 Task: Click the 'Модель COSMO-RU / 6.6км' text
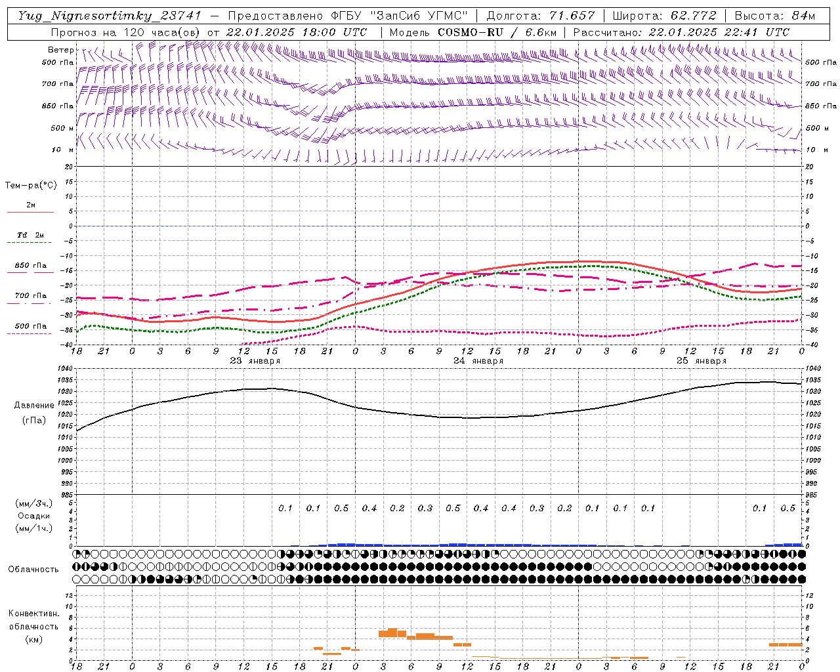point(473,32)
